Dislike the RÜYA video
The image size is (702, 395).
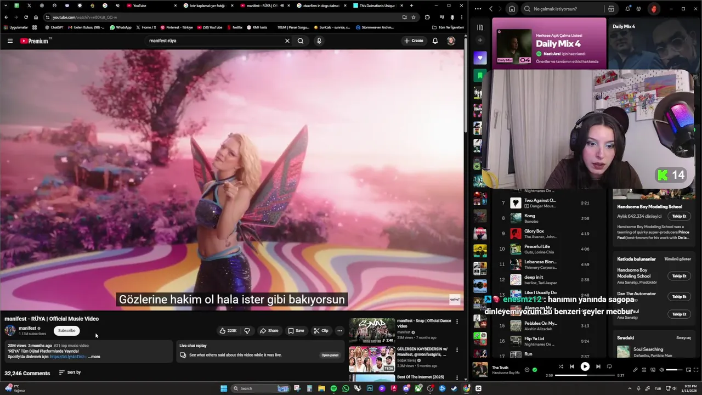247,331
